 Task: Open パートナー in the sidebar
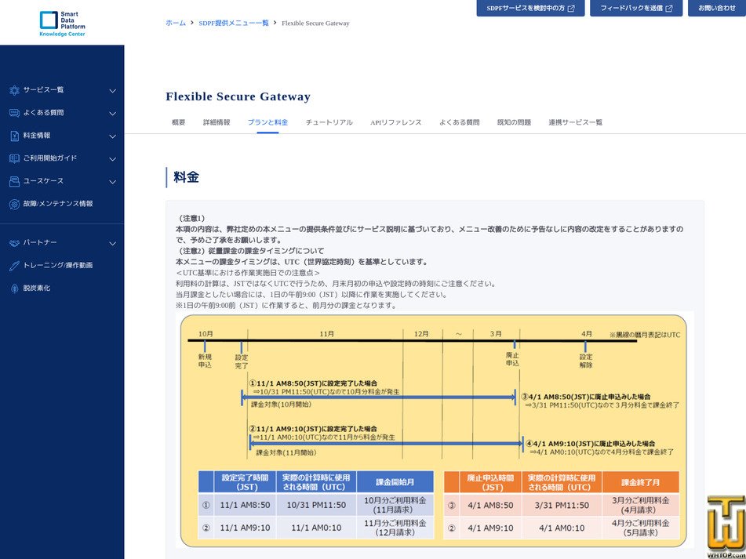click(x=40, y=243)
